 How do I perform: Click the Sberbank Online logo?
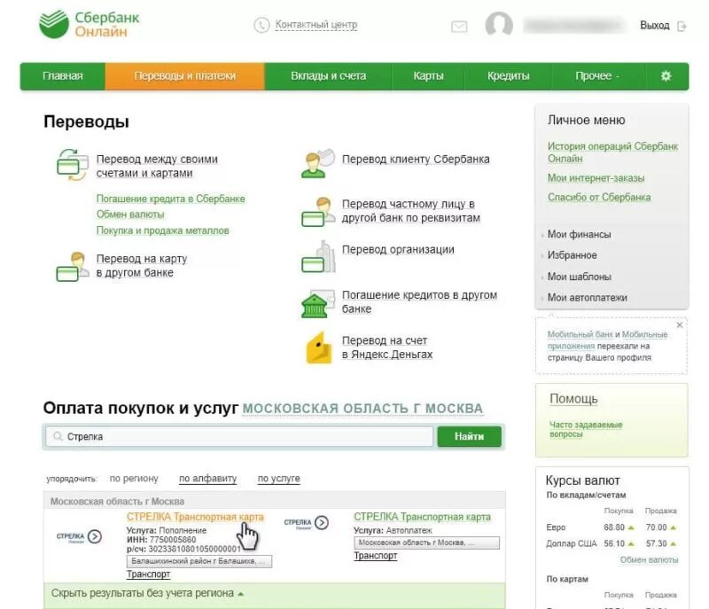[90, 25]
